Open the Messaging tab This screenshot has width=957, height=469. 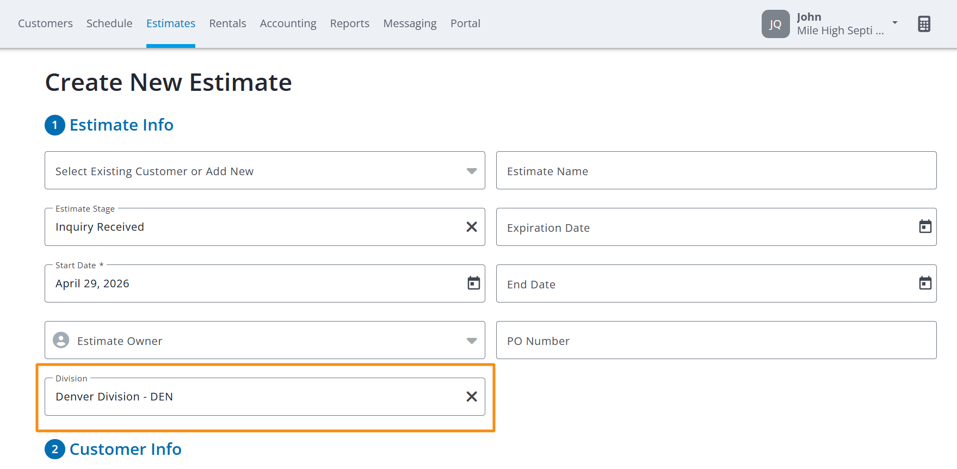click(x=410, y=23)
